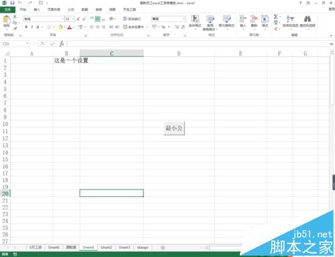Click the Orientation text angle icon

111,19
